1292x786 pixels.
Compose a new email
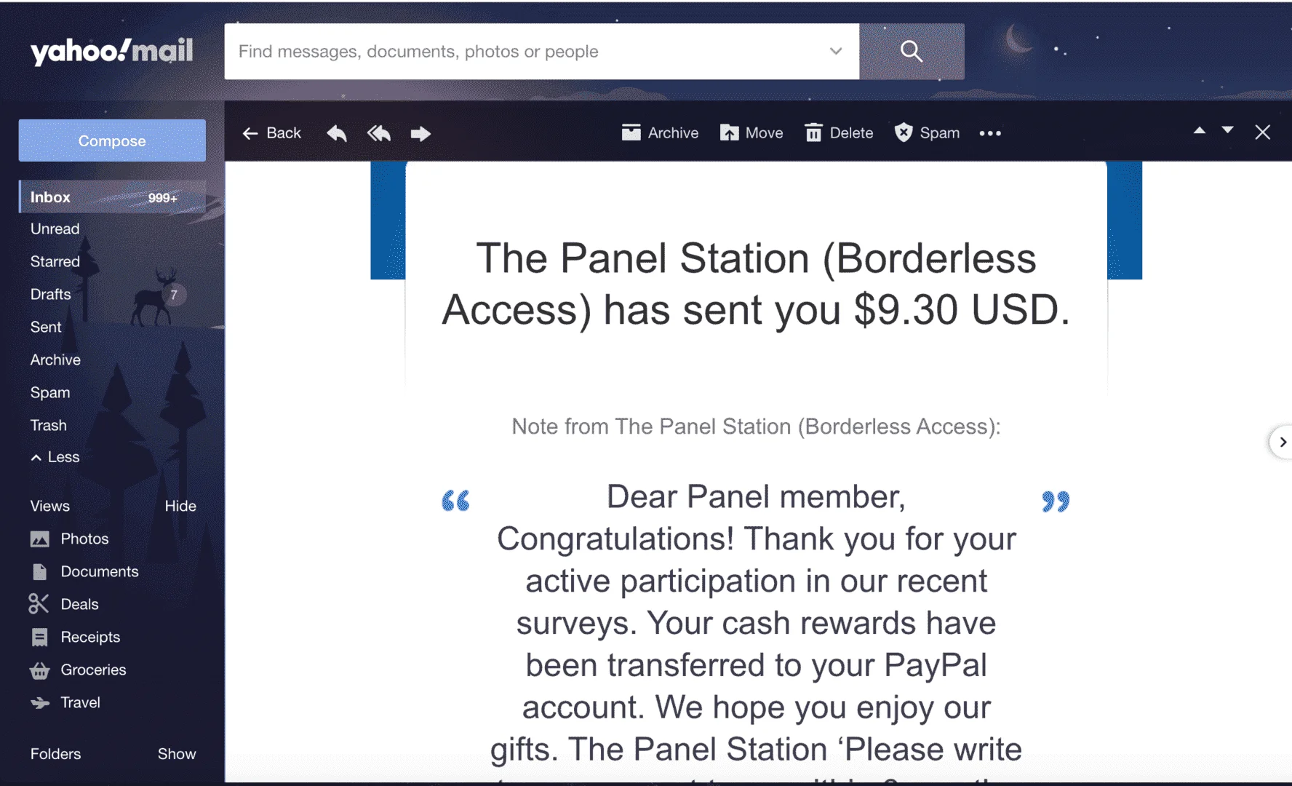pos(112,140)
